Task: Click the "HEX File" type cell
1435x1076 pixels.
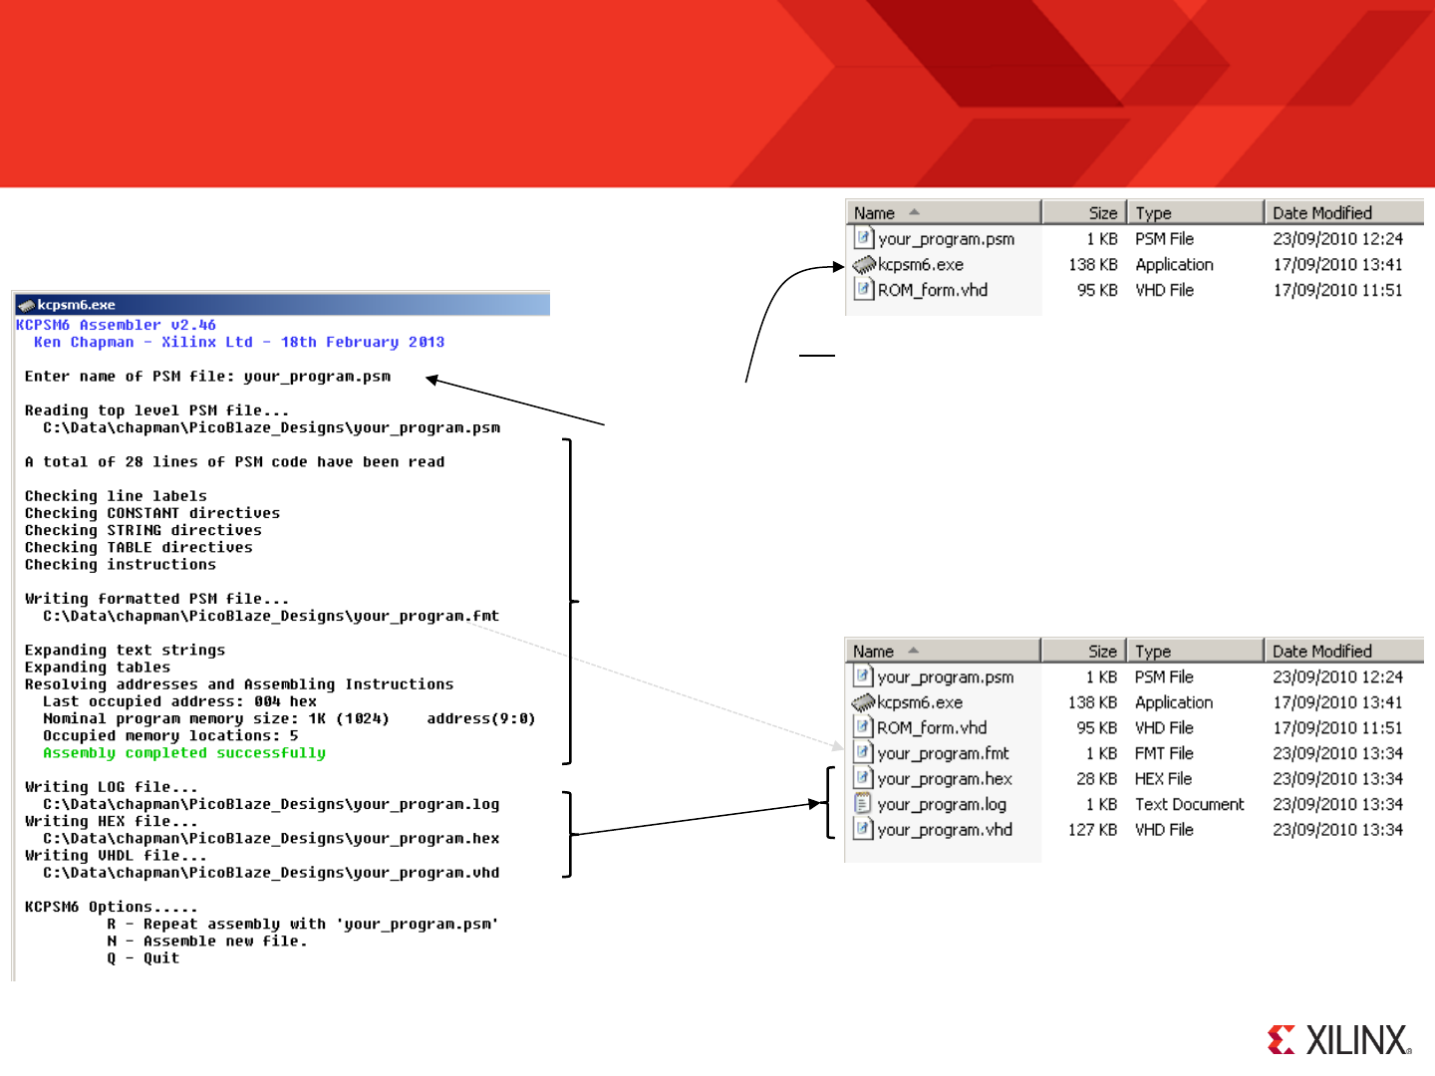Action: [1163, 778]
